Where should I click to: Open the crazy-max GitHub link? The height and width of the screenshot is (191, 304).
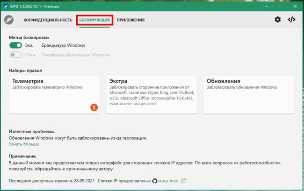pos(168,181)
